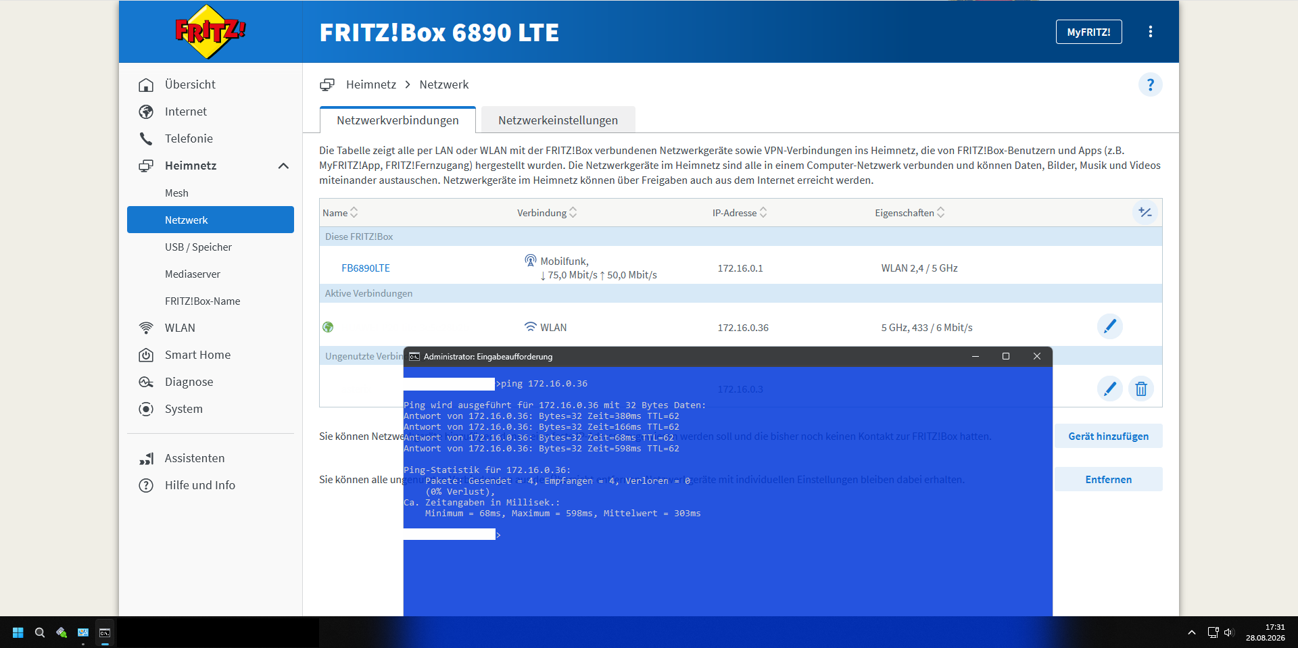Click the blue help question mark icon

[1150, 84]
